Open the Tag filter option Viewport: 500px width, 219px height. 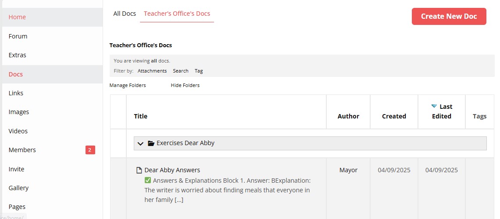tap(199, 71)
